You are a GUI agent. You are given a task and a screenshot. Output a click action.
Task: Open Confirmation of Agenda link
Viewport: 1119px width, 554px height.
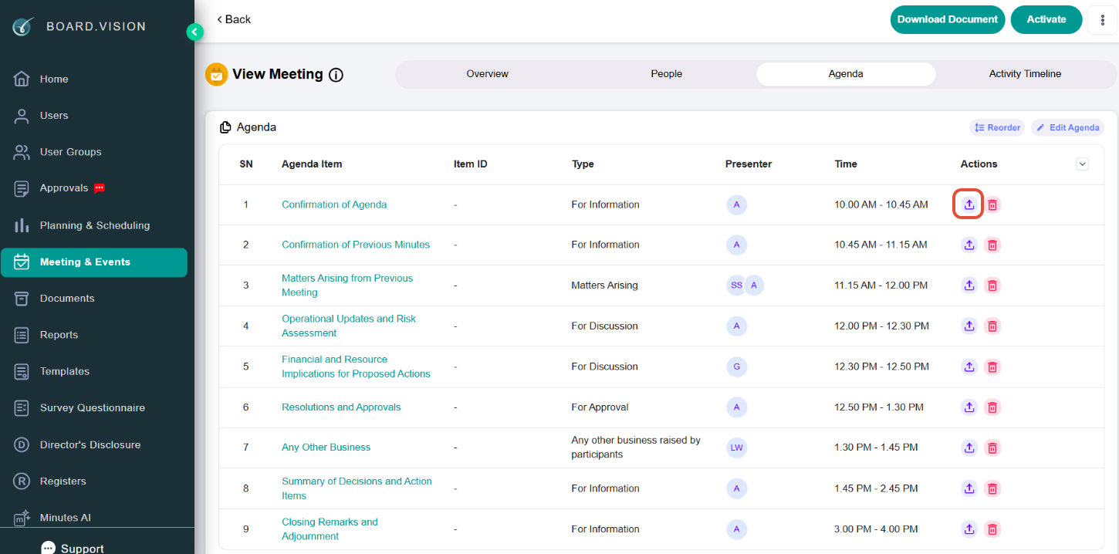(x=334, y=204)
